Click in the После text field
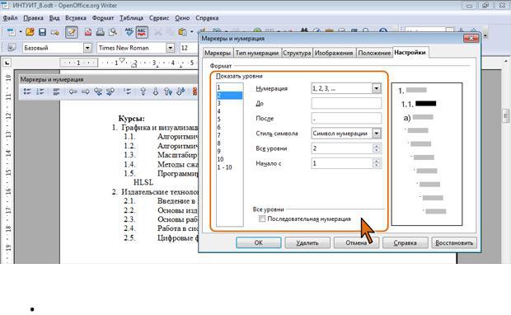The image size is (511, 315). (346, 119)
